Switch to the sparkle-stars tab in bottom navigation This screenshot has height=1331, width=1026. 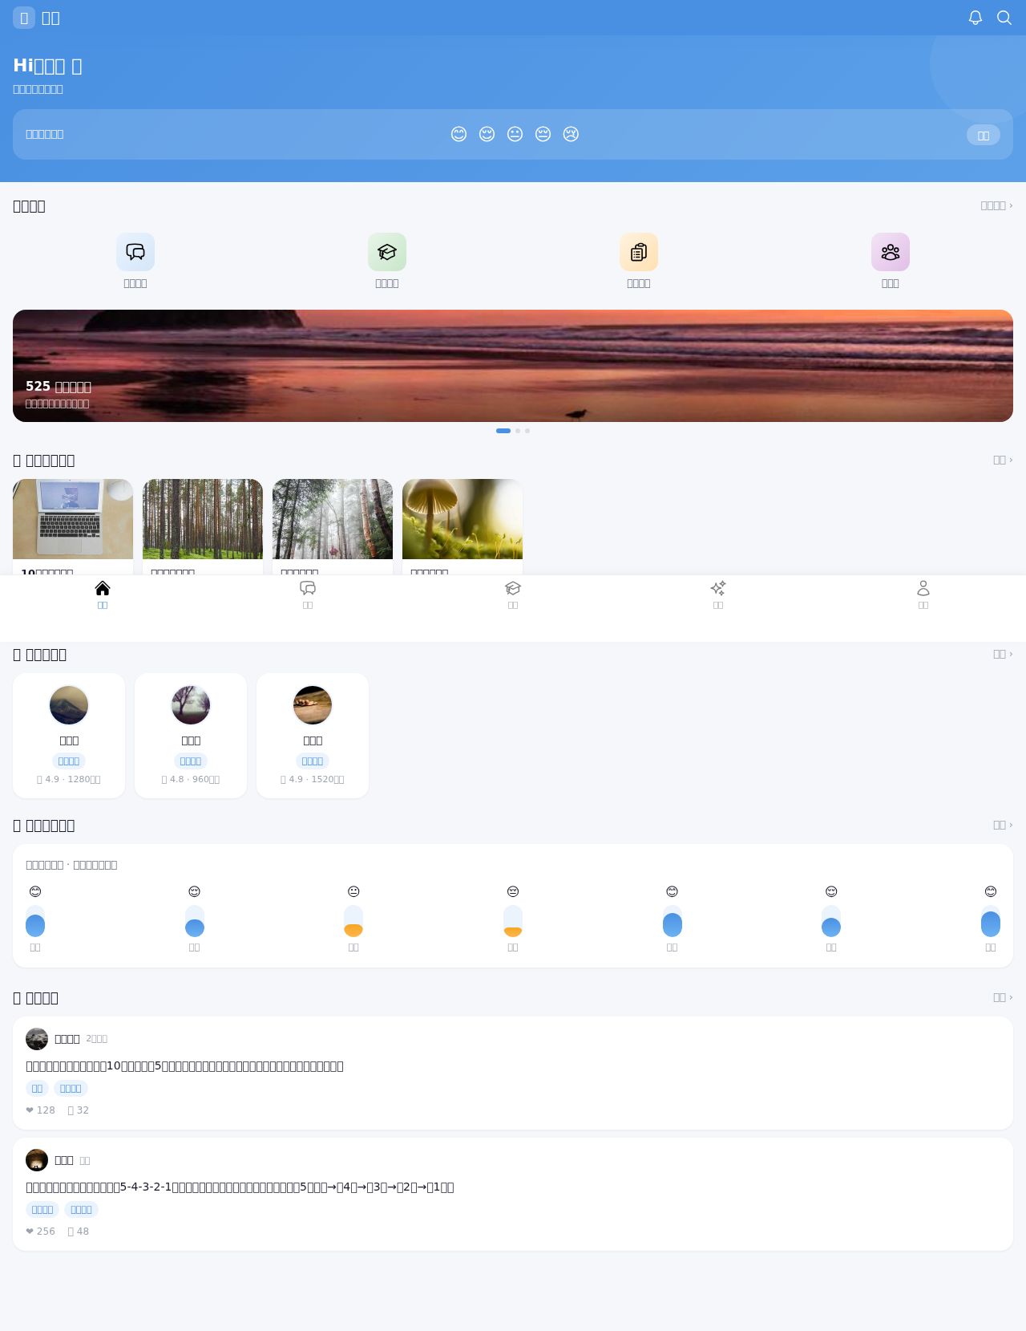point(718,594)
